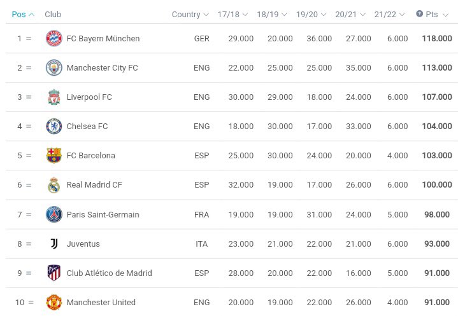Click the Real Madrid CF crest
The image size is (458, 316).
[54, 185]
